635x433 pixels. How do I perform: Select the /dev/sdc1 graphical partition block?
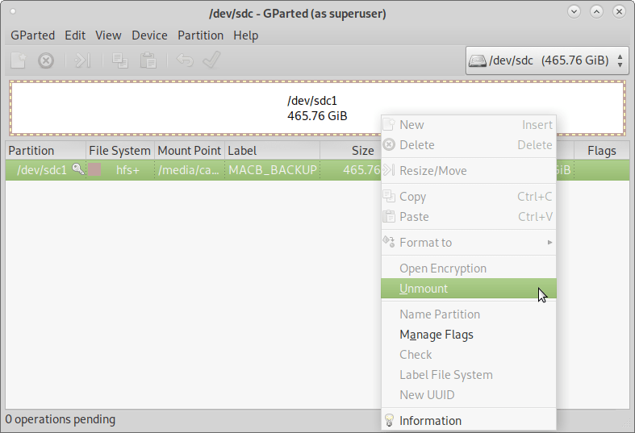click(317, 108)
